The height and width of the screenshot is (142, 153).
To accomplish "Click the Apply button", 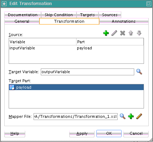I will pos(82,133).
